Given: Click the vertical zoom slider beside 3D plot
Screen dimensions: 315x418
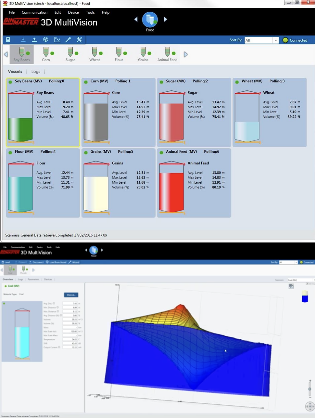Looking at the screenshot, I should click(310, 389).
